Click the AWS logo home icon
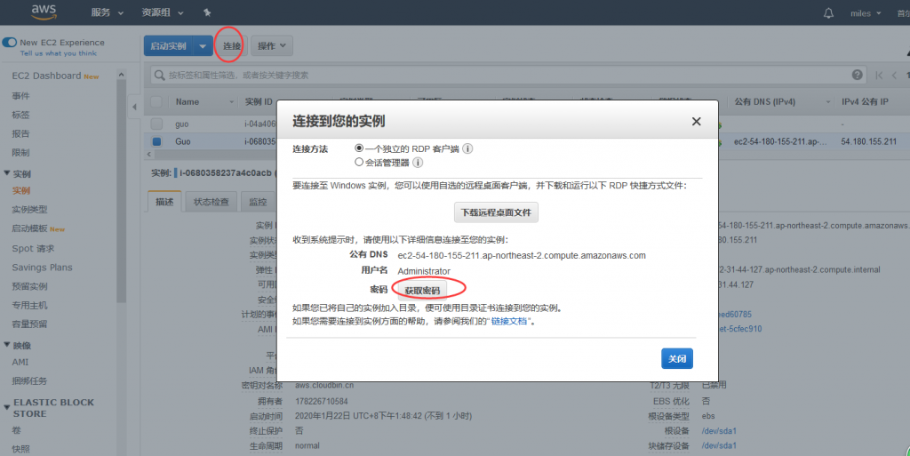 point(44,12)
